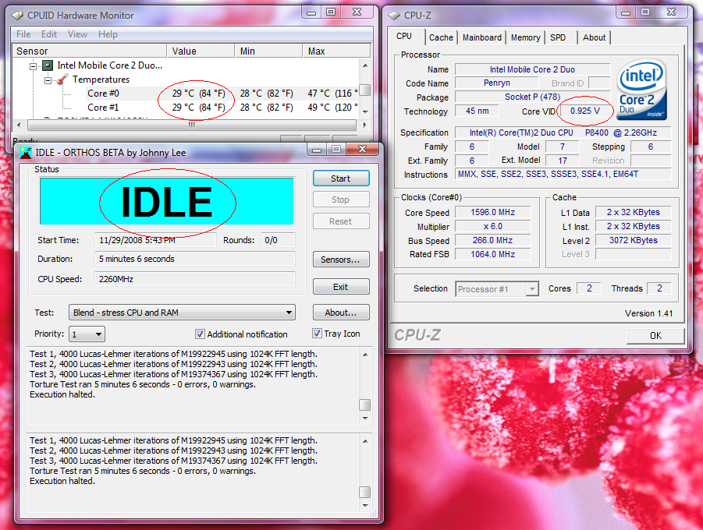Collapse the Temperatures tree node

48,80
